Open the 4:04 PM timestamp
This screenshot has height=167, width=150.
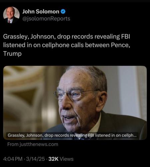tap(13, 159)
